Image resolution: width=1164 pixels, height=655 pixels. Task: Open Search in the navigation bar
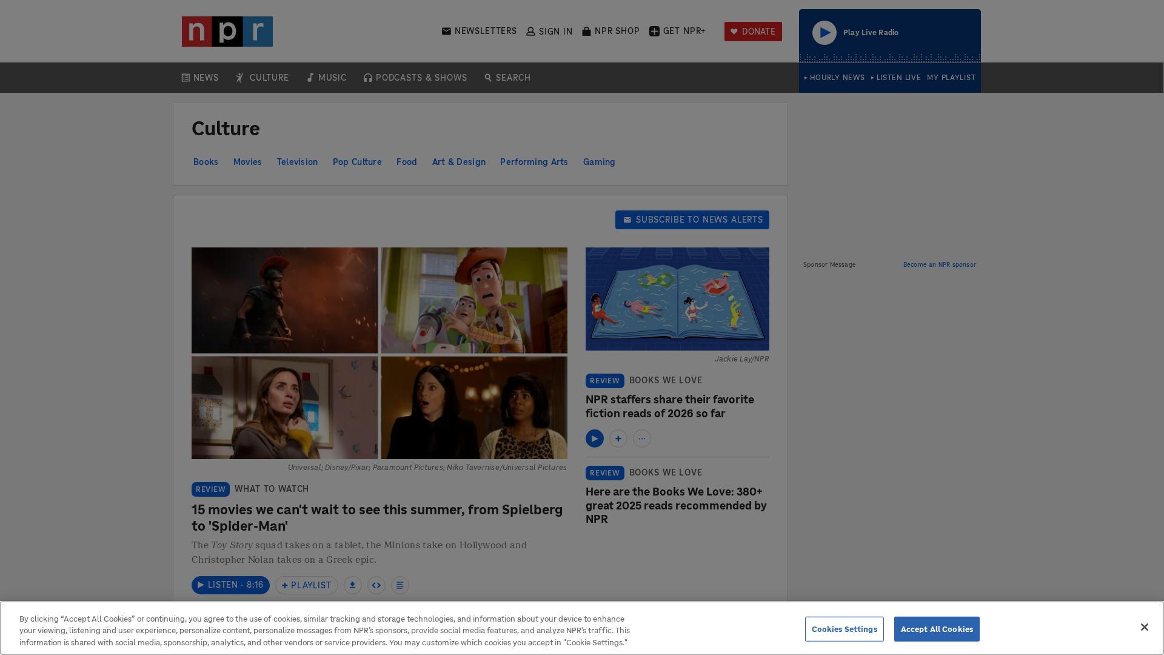point(507,78)
